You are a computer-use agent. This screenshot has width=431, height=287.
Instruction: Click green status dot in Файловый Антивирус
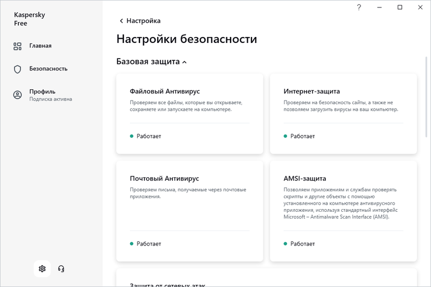tap(131, 137)
